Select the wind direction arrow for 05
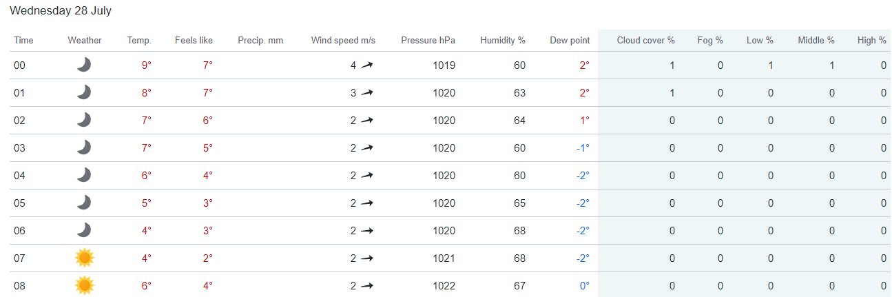The height and width of the screenshot is (297, 892). click(x=367, y=203)
